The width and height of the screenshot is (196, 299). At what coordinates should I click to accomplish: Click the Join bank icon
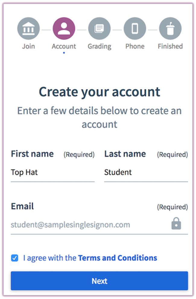[x=28, y=28]
